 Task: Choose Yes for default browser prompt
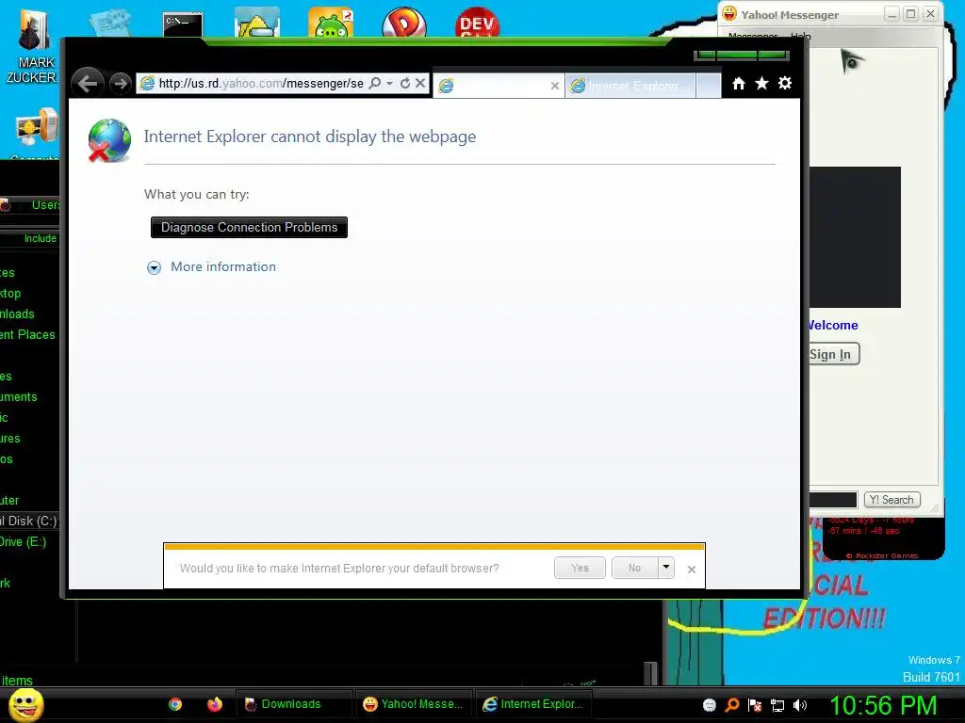pos(580,568)
